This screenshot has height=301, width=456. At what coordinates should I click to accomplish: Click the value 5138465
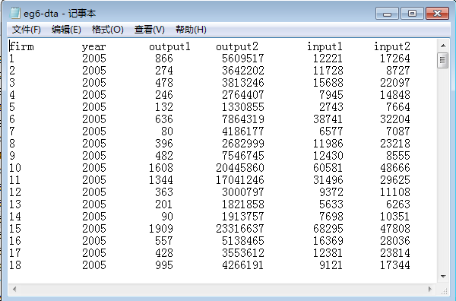(243, 241)
